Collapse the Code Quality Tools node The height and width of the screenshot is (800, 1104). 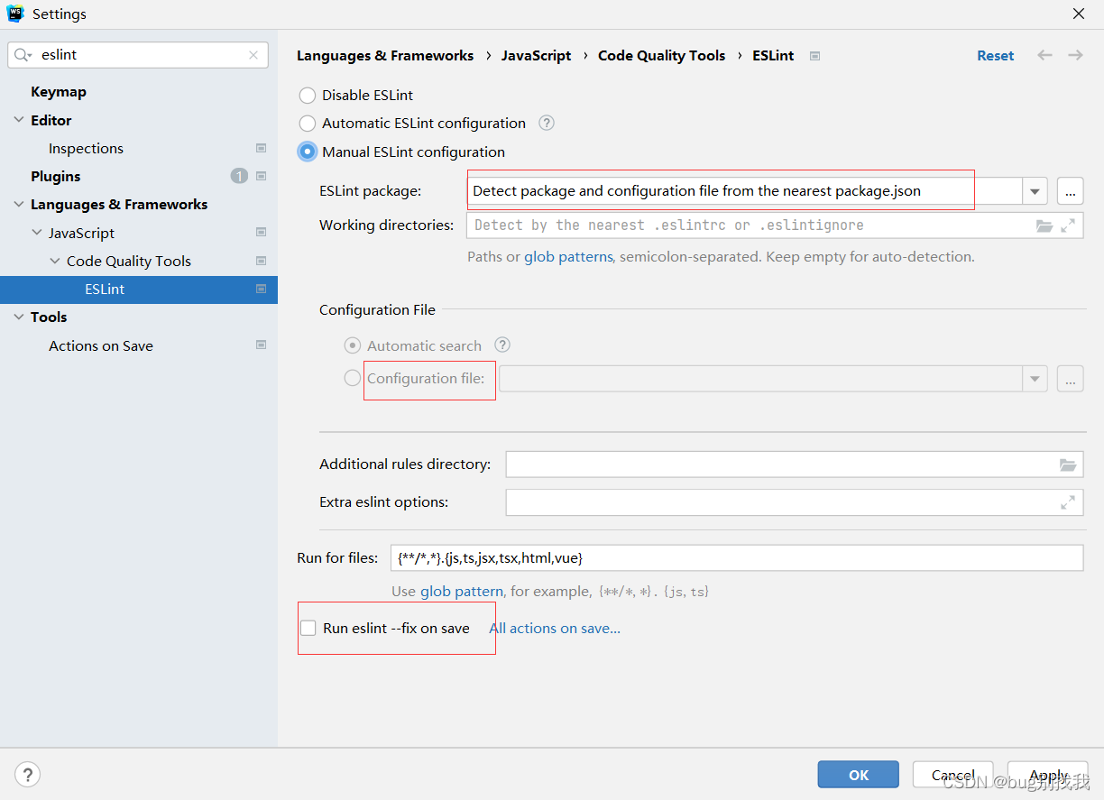pos(55,261)
